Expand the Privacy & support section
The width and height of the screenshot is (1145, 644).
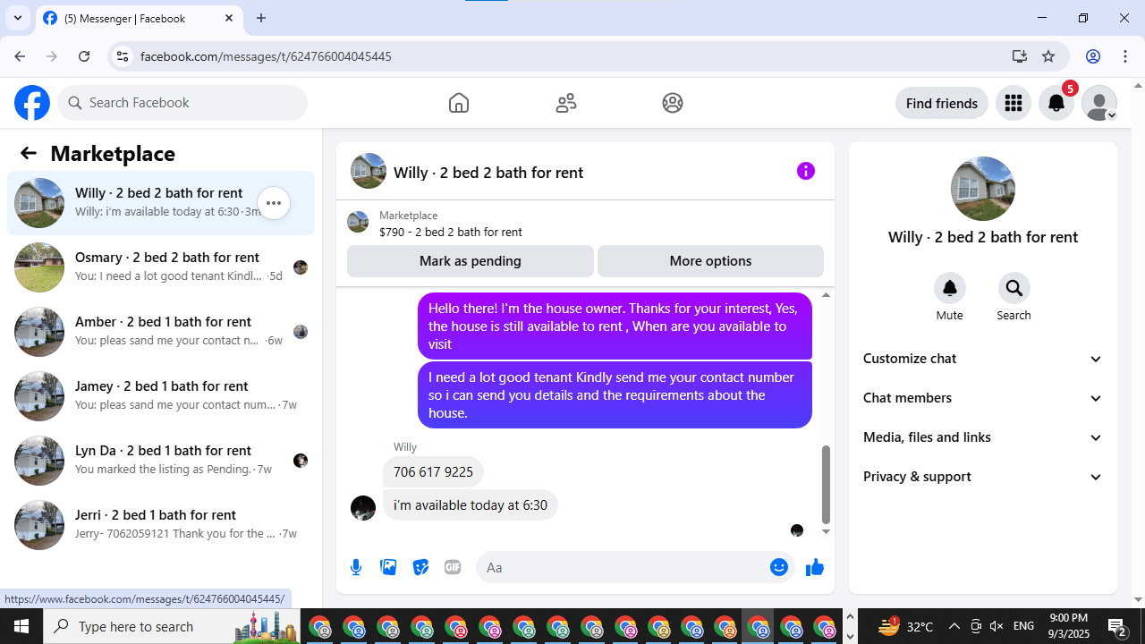tap(983, 477)
